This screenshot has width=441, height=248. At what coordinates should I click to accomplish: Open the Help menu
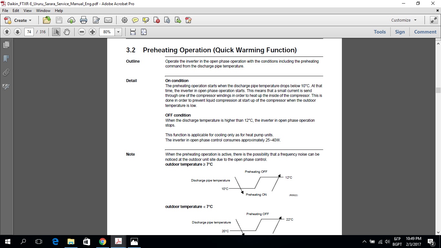(x=59, y=11)
